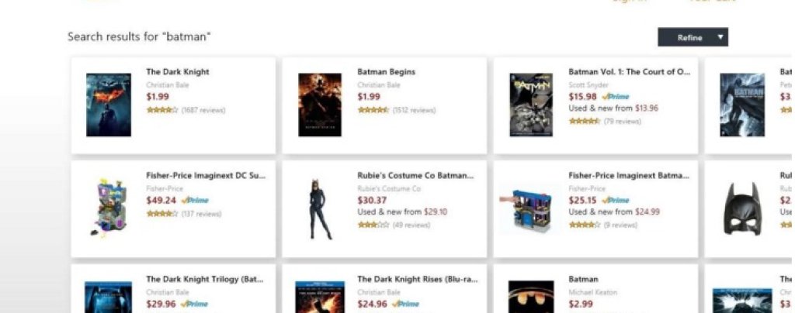795x313 pixels.
Task: Open The Dark Knight poster thumbnail
Action: pyautogui.click(x=109, y=105)
